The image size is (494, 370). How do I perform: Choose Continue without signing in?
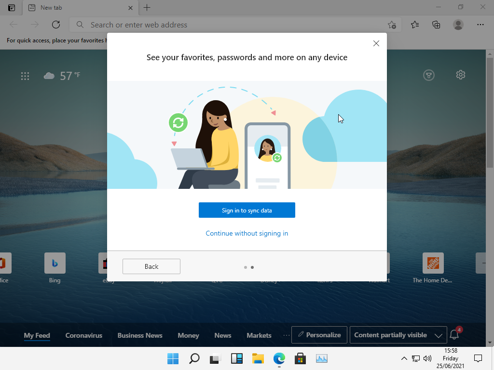tap(247, 233)
